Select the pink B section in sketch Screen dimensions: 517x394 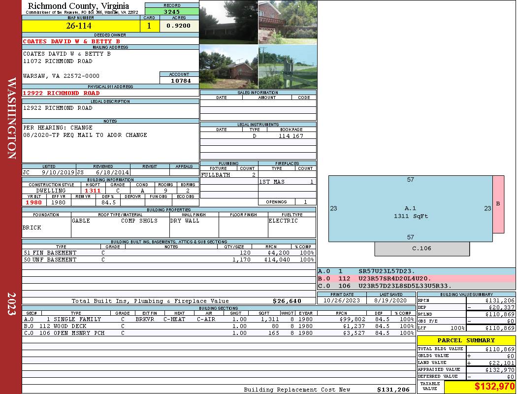[x=498, y=204]
